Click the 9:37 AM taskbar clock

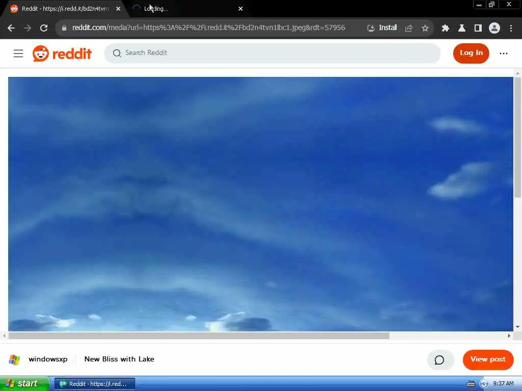coord(503,384)
